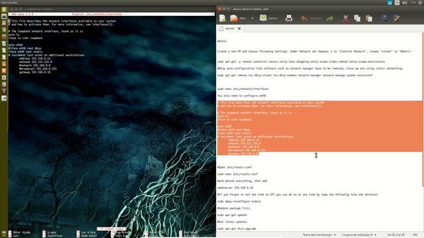Click 'sudo dpkg-reconfigure tzdata' line
The height and width of the screenshot is (238, 424).
click(x=239, y=202)
